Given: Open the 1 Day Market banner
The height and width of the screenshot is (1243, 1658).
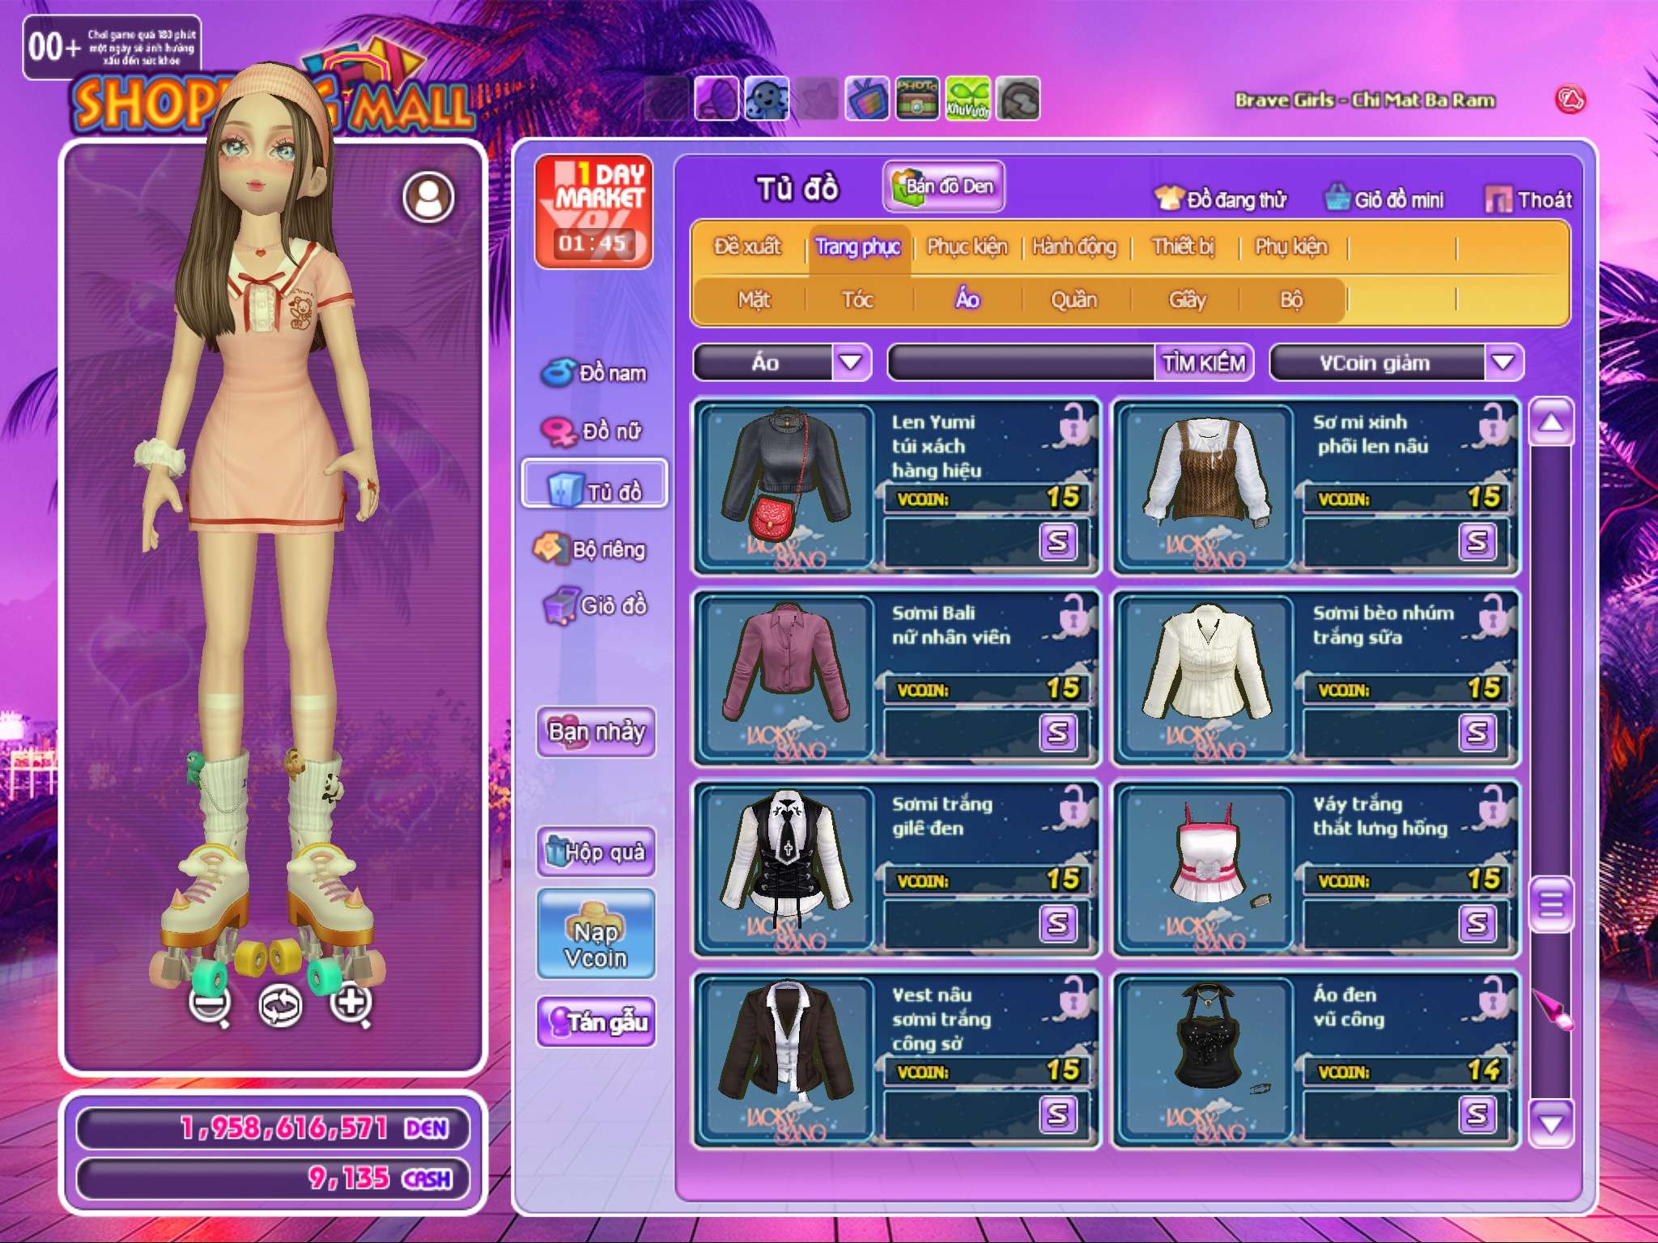Looking at the screenshot, I should pos(593,211).
